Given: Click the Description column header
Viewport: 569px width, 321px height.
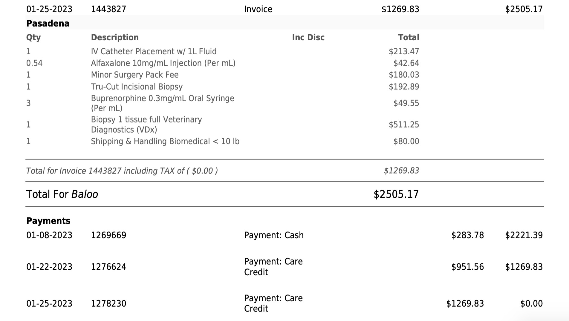Looking at the screenshot, I should coord(115,37).
